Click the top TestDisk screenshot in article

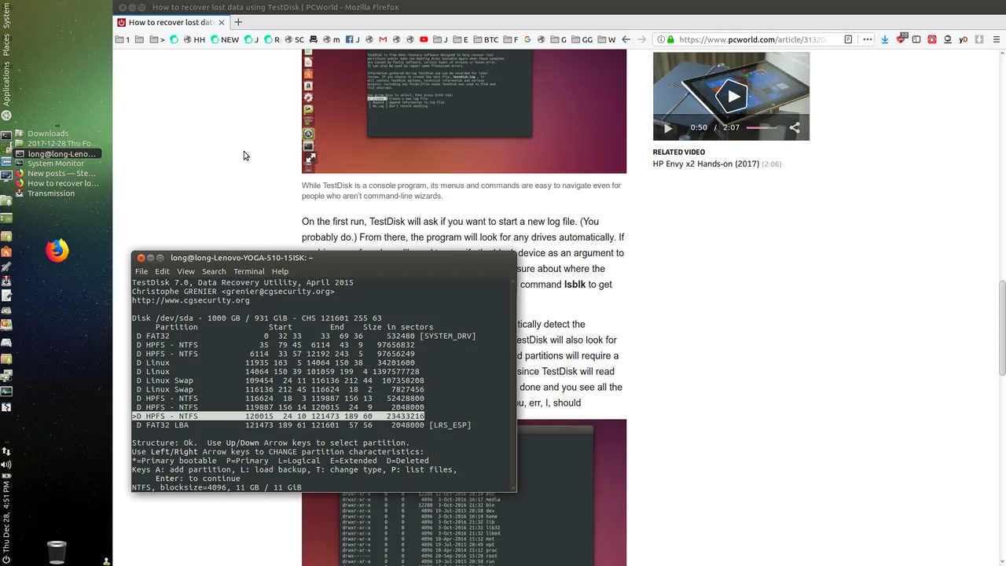[464, 111]
